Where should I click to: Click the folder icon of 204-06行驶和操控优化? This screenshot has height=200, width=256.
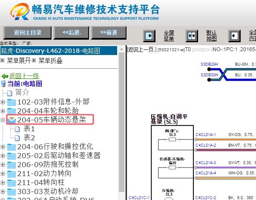coord(12,147)
